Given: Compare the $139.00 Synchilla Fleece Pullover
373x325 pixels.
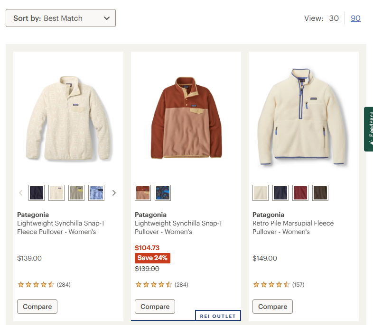Looking at the screenshot, I should 37,307.
